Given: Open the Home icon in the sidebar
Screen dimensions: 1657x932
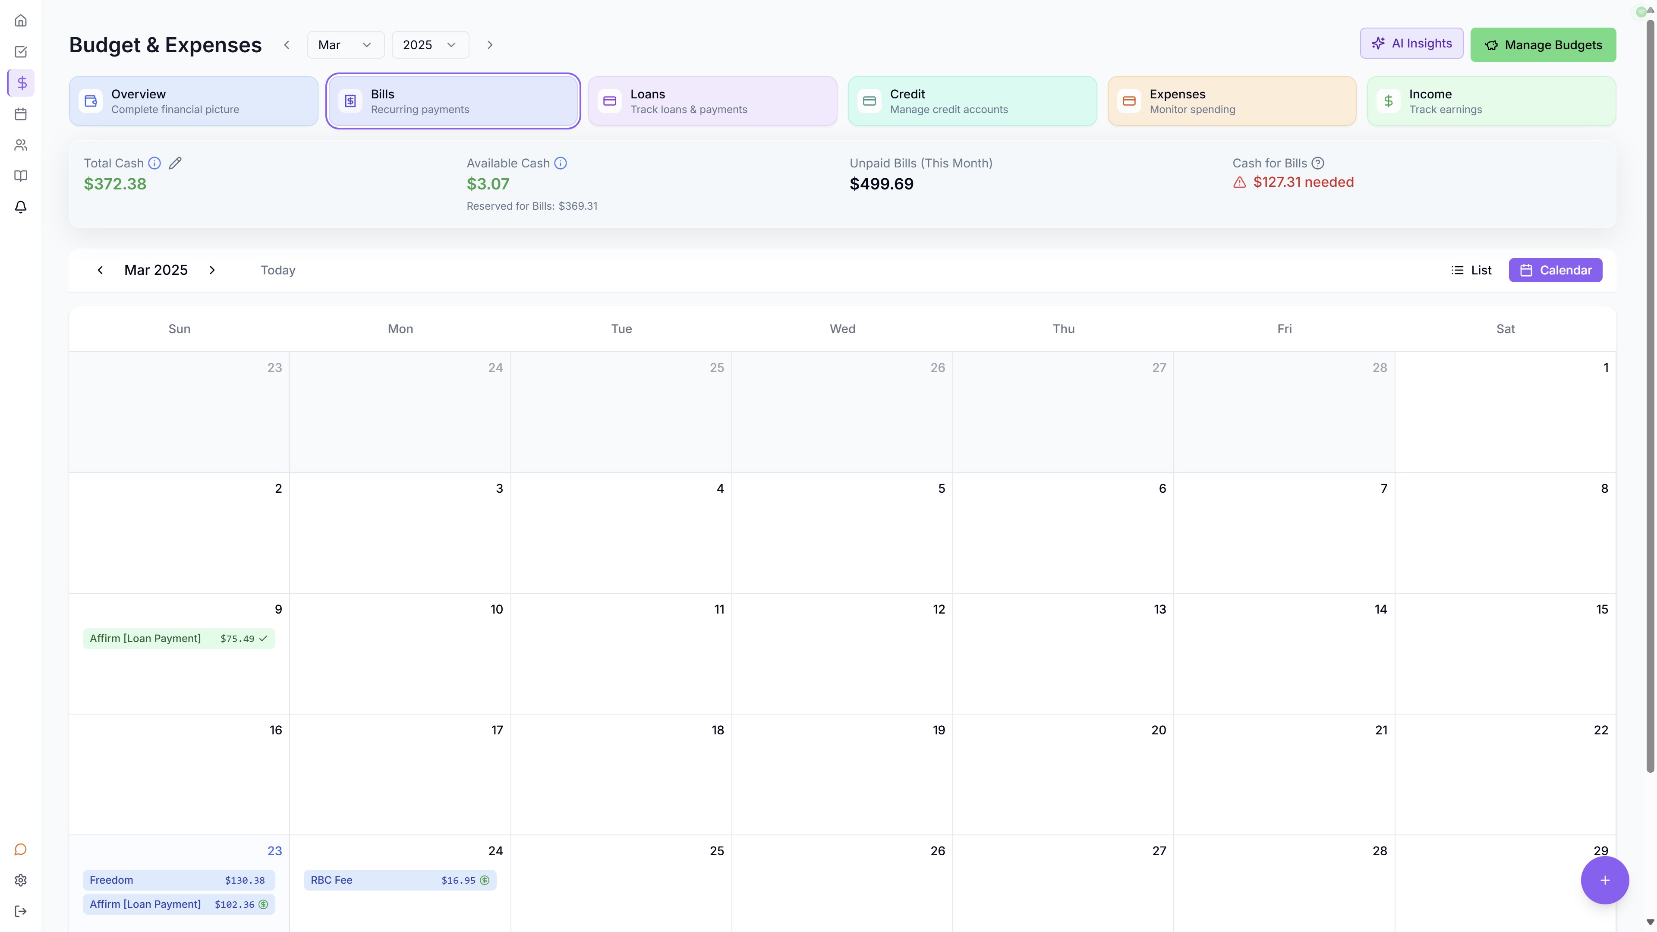Looking at the screenshot, I should [21, 21].
